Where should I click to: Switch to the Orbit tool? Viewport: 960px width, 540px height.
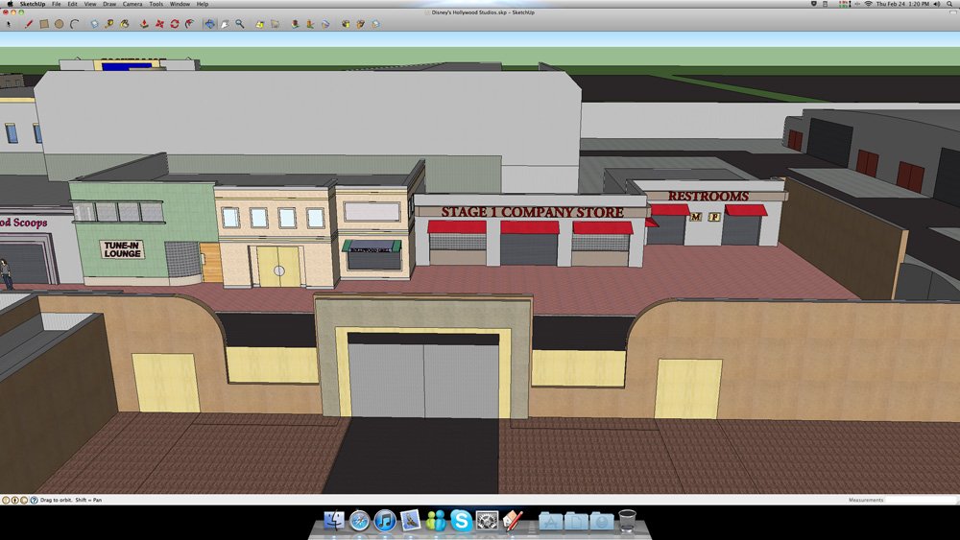(208, 24)
